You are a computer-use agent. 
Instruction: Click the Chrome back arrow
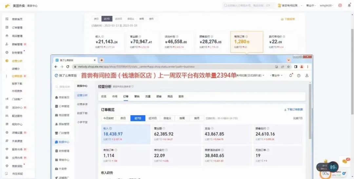pyautogui.click(x=56, y=67)
